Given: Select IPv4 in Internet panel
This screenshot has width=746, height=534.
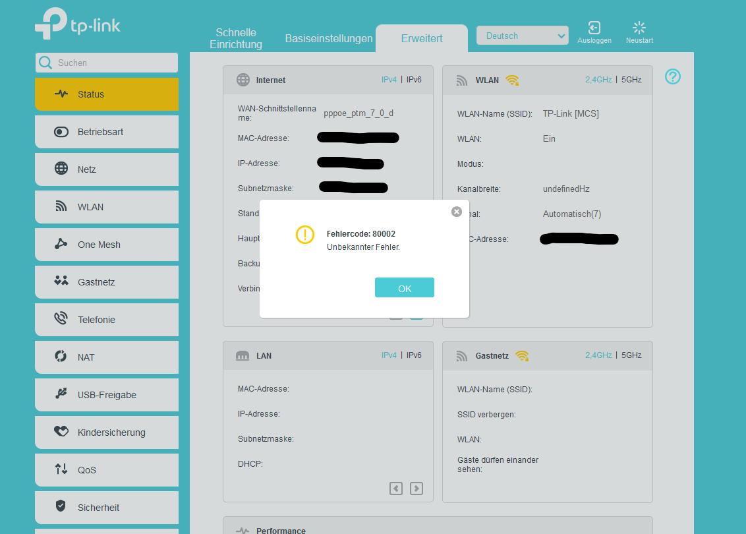Looking at the screenshot, I should pyautogui.click(x=389, y=80).
